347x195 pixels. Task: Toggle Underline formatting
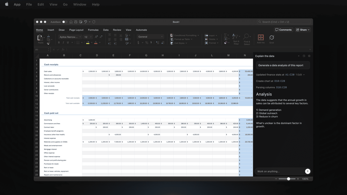[68, 42]
